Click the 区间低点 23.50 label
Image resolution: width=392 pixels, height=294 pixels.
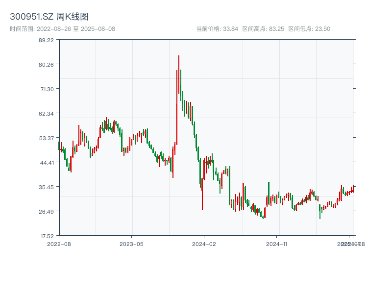pos(309,29)
